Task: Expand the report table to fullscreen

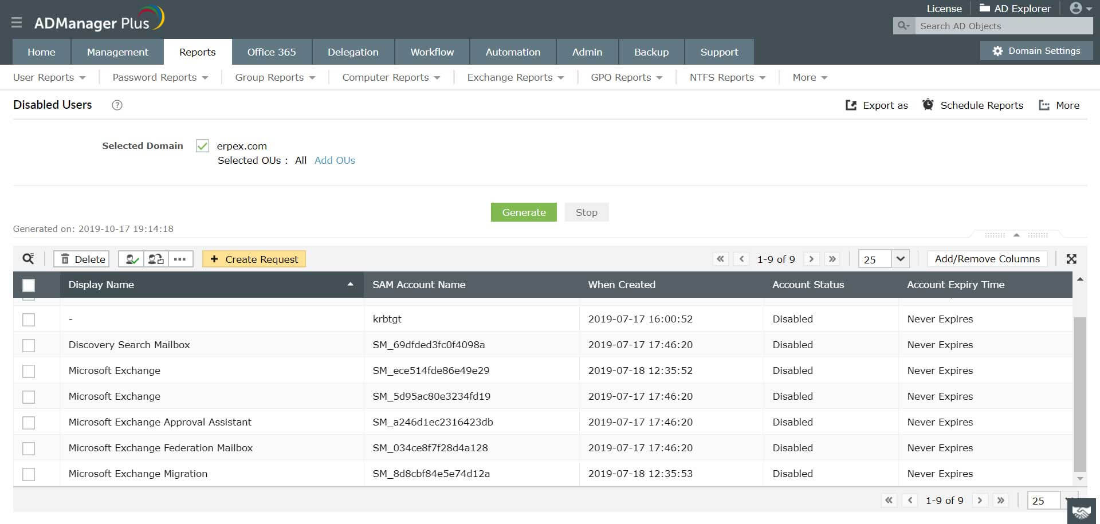Action: pos(1072,259)
